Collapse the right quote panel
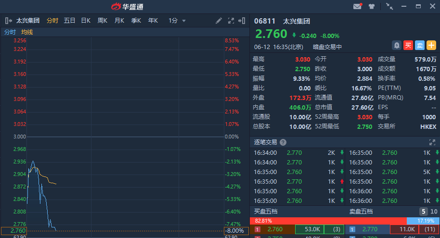Screen dimensions: 440x238 [x=242, y=21]
